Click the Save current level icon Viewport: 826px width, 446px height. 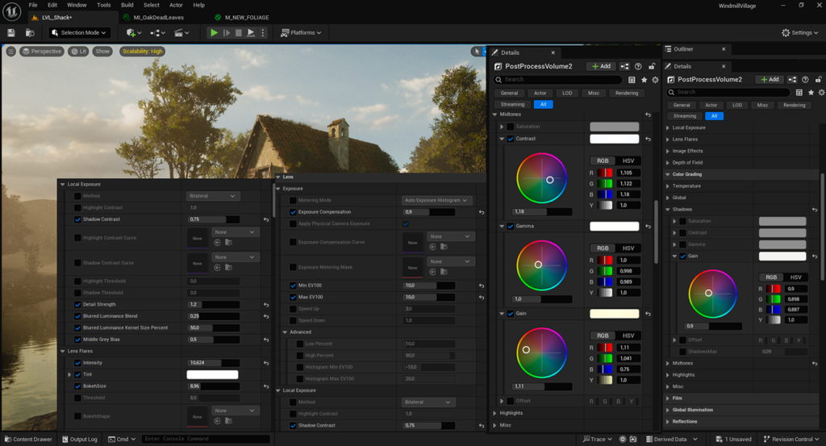pyautogui.click(x=11, y=33)
